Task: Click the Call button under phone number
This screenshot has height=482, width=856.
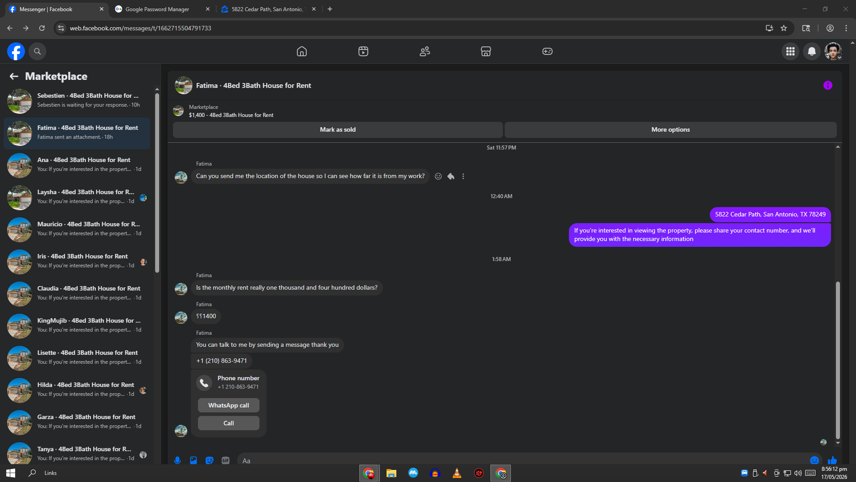Action: pyautogui.click(x=229, y=423)
